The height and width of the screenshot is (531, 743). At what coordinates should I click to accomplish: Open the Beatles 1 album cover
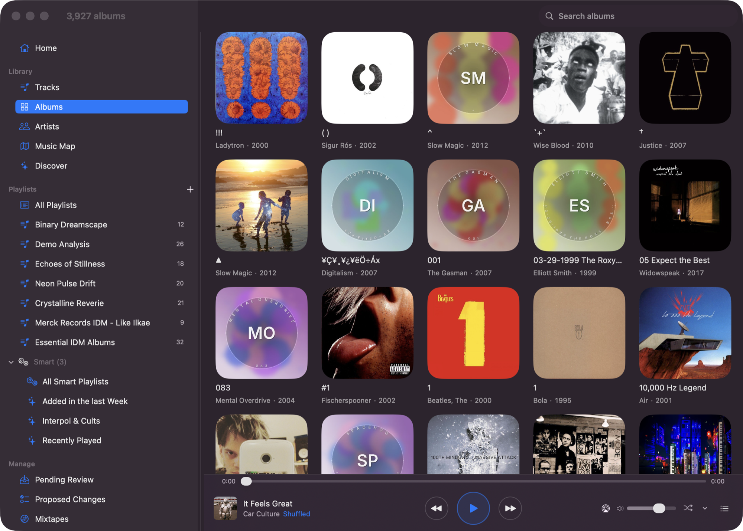pyautogui.click(x=473, y=333)
